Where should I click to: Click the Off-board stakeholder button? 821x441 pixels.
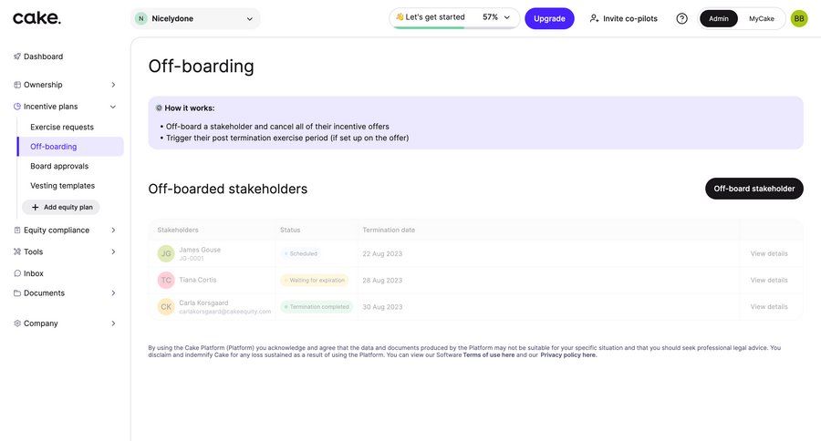[753, 189]
